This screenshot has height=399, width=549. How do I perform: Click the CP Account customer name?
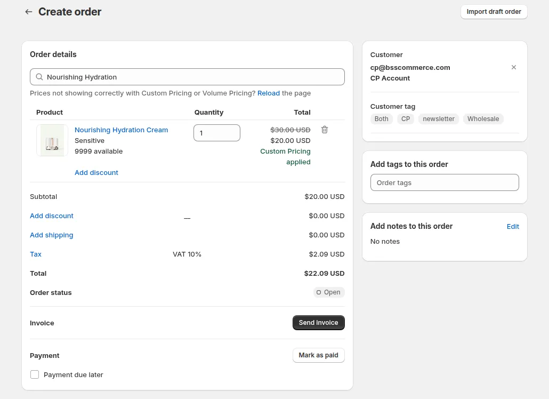coord(390,78)
